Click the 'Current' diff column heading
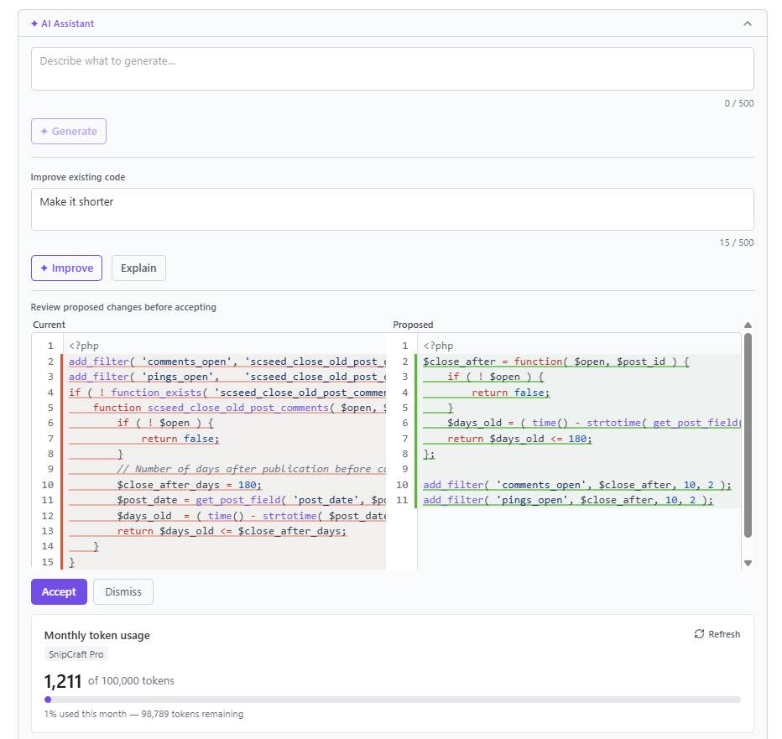This screenshot has height=739, width=782. click(49, 325)
